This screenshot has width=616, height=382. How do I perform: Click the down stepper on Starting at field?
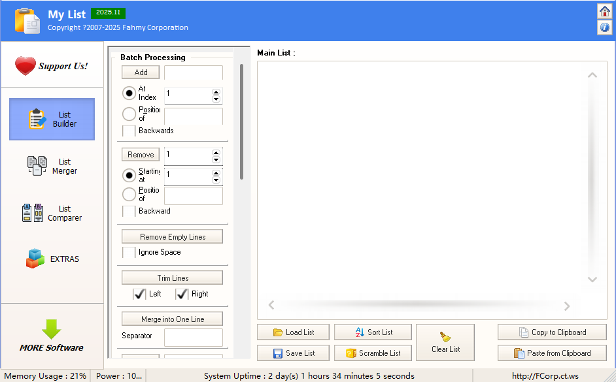click(216, 180)
